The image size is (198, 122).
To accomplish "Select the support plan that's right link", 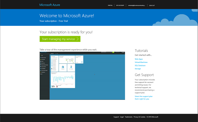I will [144, 98].
